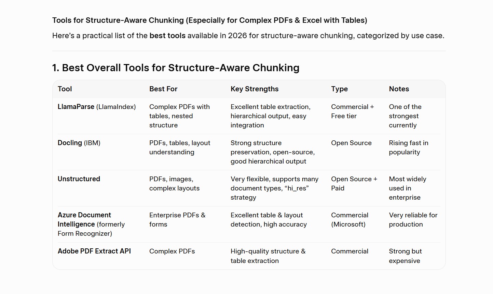
Task: Click the Rising fast in popularity note
Action: (409, 148)
